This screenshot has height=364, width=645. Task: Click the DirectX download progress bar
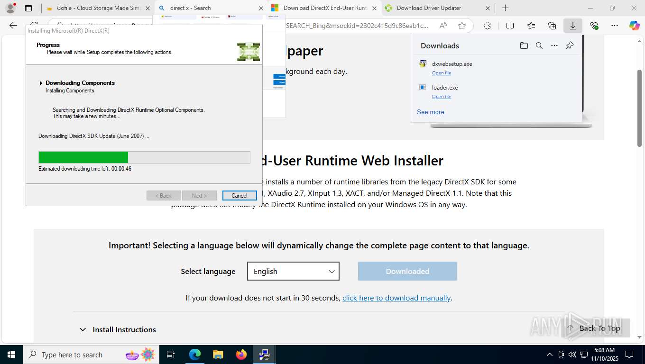click(144, 157)
